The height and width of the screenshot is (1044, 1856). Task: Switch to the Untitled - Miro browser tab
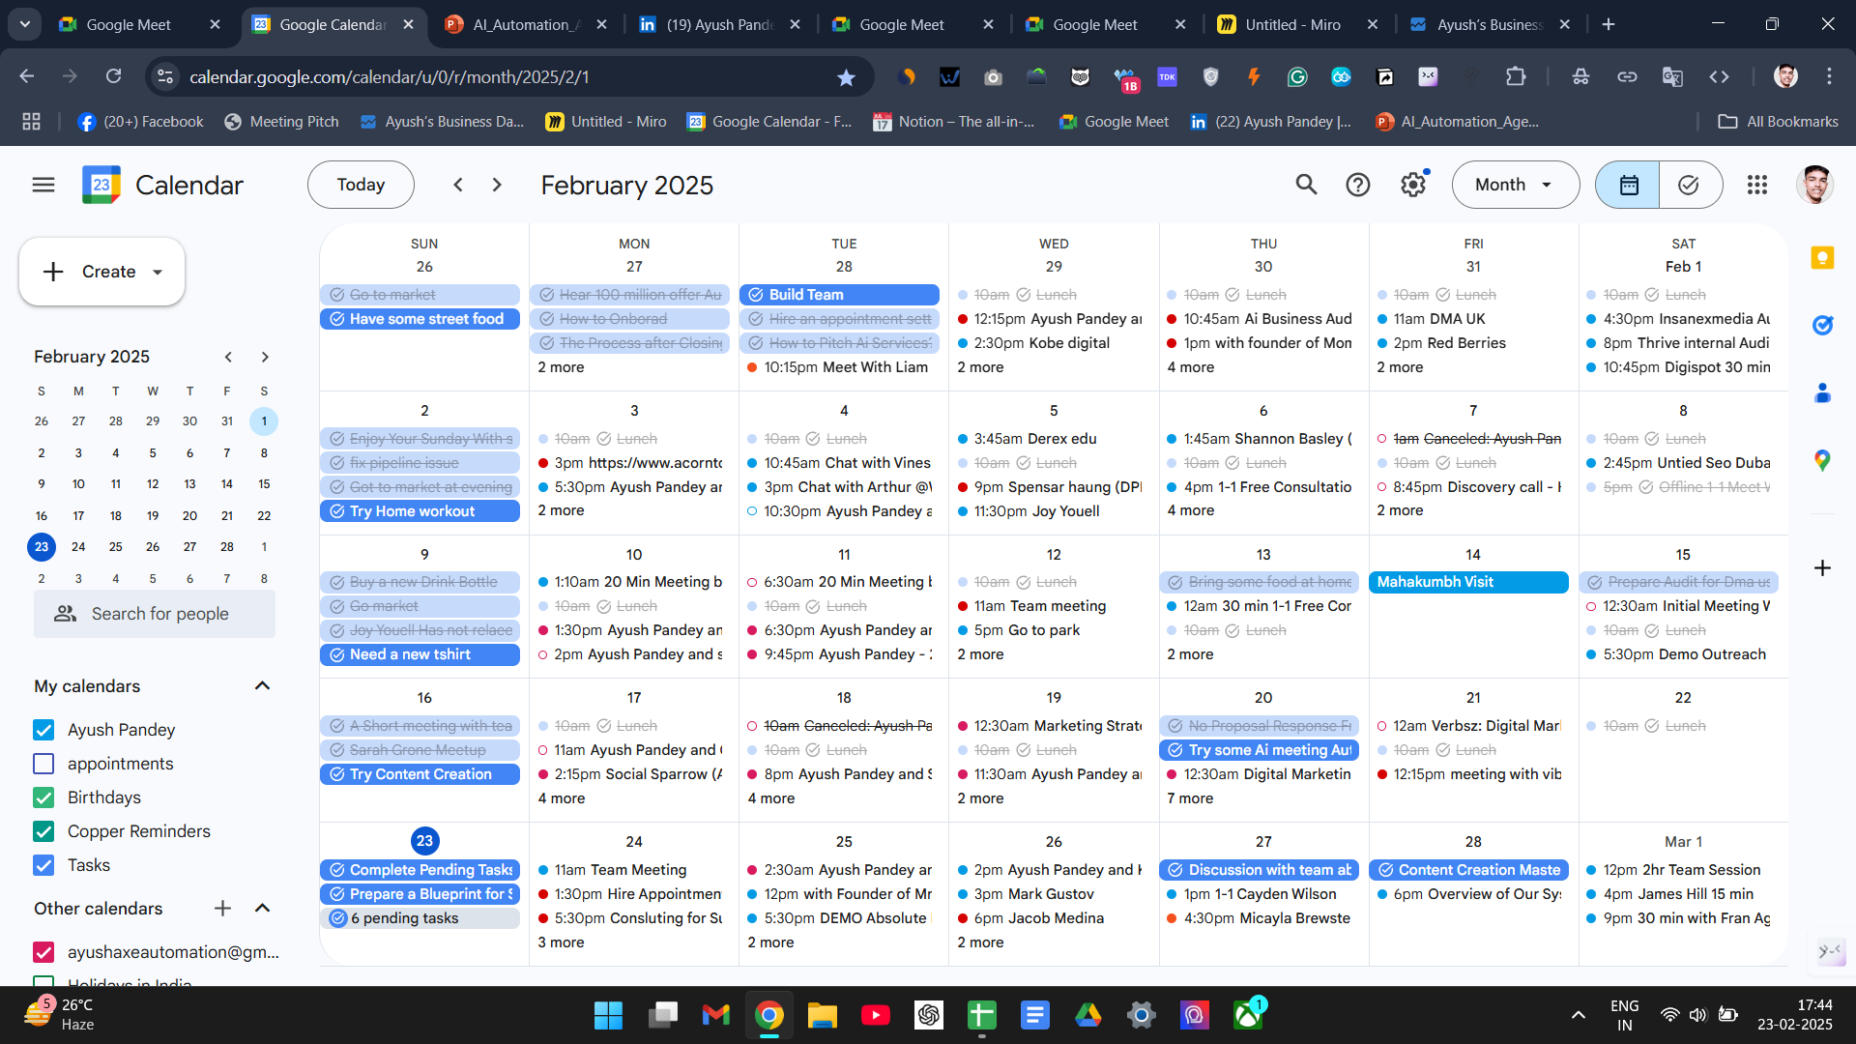point(1291,24)
